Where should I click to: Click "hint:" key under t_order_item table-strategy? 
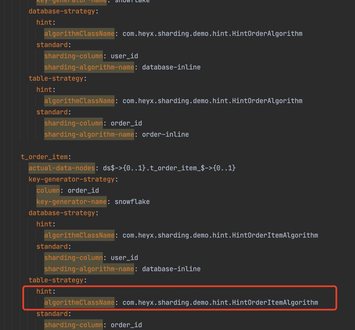(46, 291)
